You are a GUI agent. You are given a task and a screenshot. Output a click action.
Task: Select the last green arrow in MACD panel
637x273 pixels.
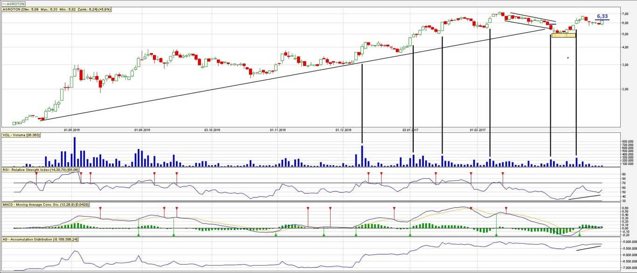(579, 234)
